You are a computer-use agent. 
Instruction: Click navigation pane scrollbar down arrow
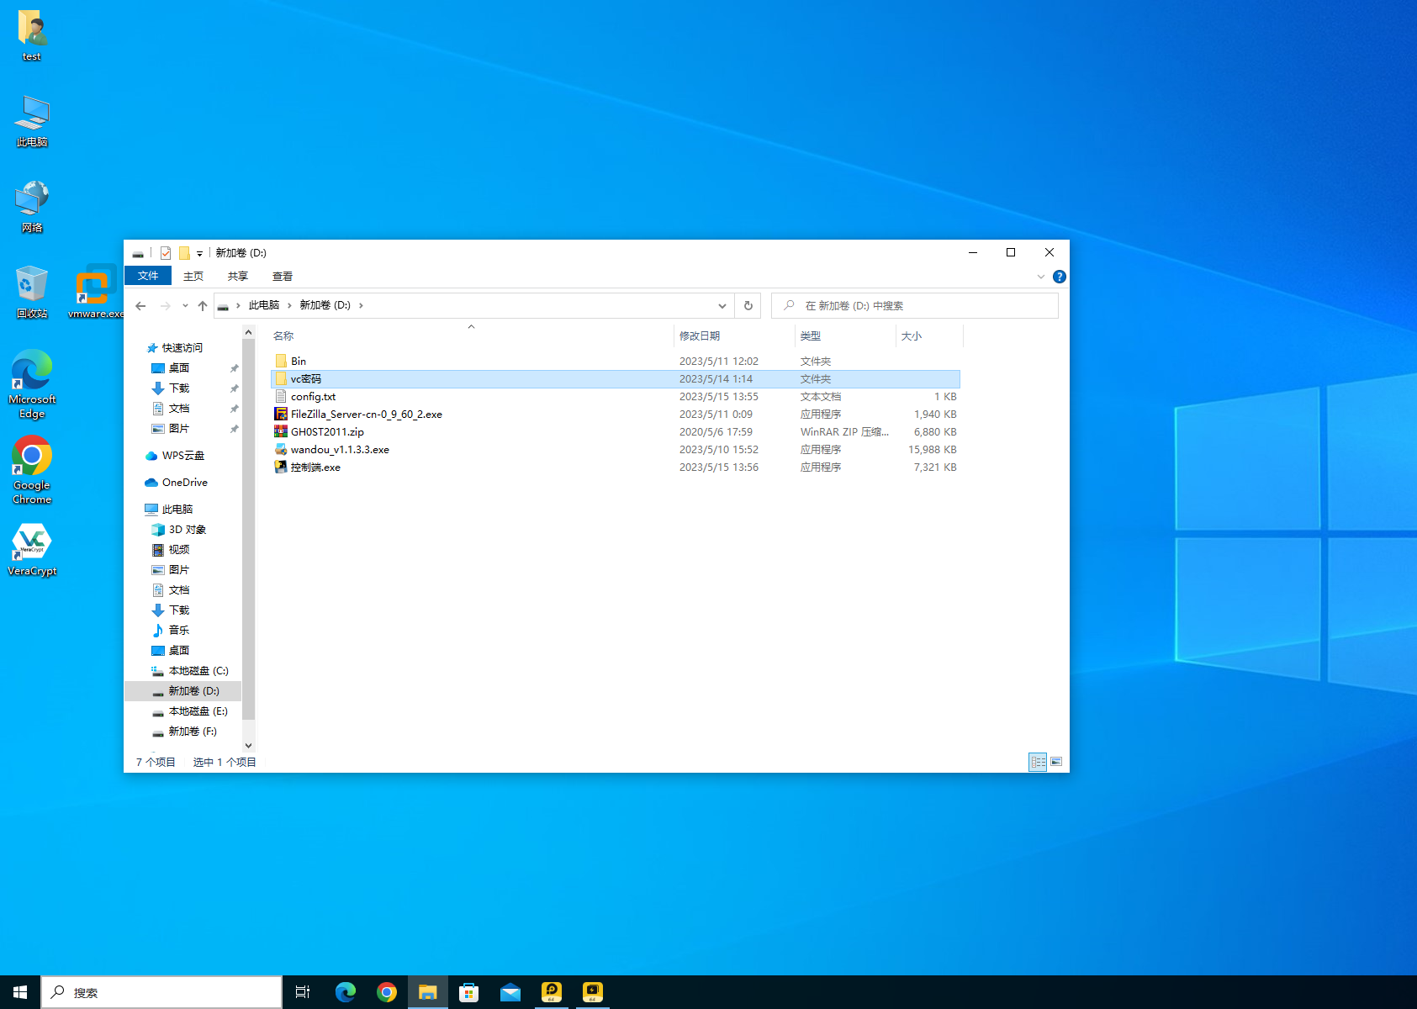[248, 745]
